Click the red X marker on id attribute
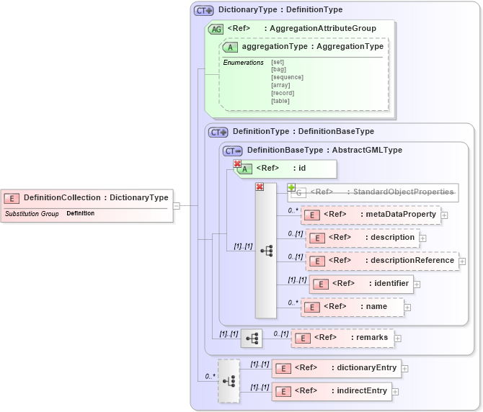 (x=237, y=164)
